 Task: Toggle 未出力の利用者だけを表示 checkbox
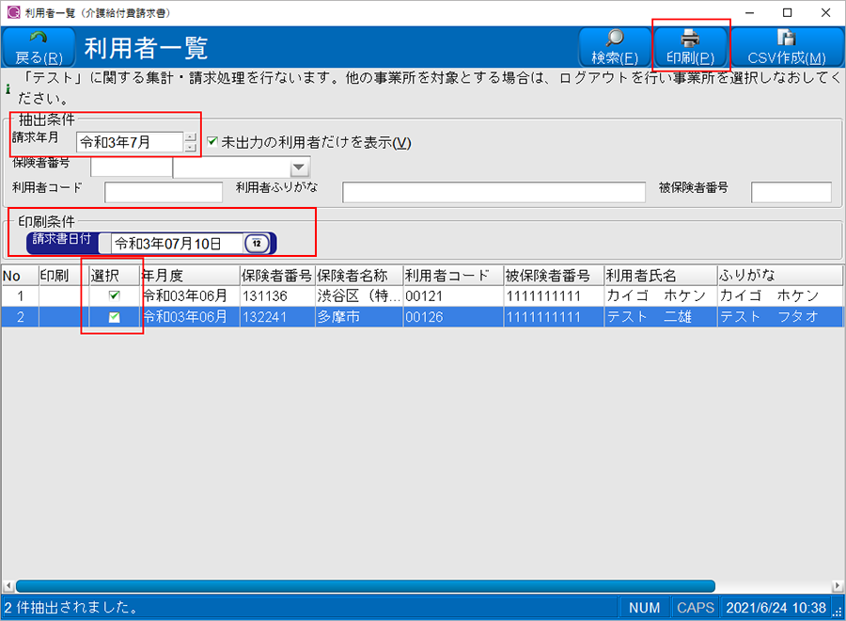click(212, 142)
